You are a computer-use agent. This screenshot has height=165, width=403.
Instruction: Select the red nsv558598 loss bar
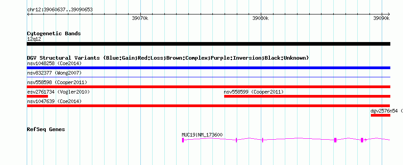point(208,87)
